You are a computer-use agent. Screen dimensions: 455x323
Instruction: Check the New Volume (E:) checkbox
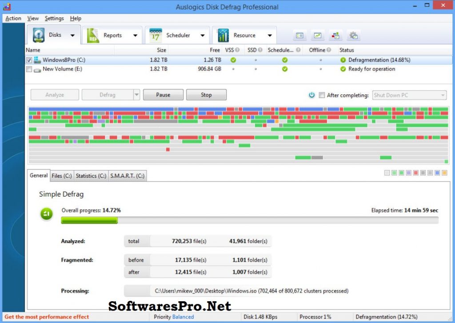(29, 69)
